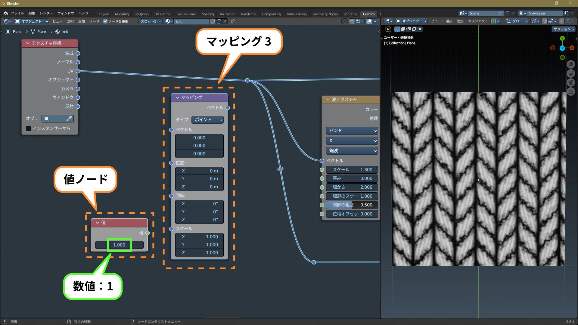Click the pan hand icon in viewport
The image size is (578, 325).
click(570, 73)
